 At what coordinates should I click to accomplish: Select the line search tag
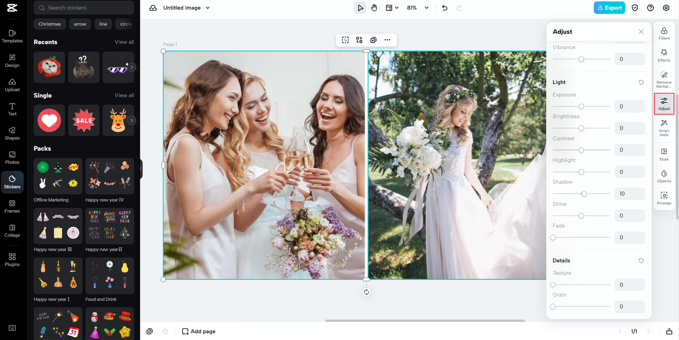103,24
